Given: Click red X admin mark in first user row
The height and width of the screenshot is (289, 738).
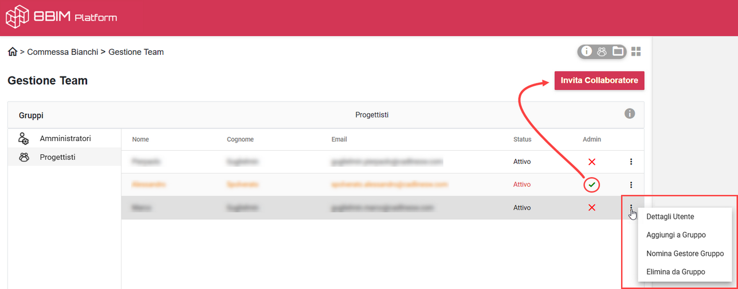Looking at the screenshot, I should pos(592,162).
